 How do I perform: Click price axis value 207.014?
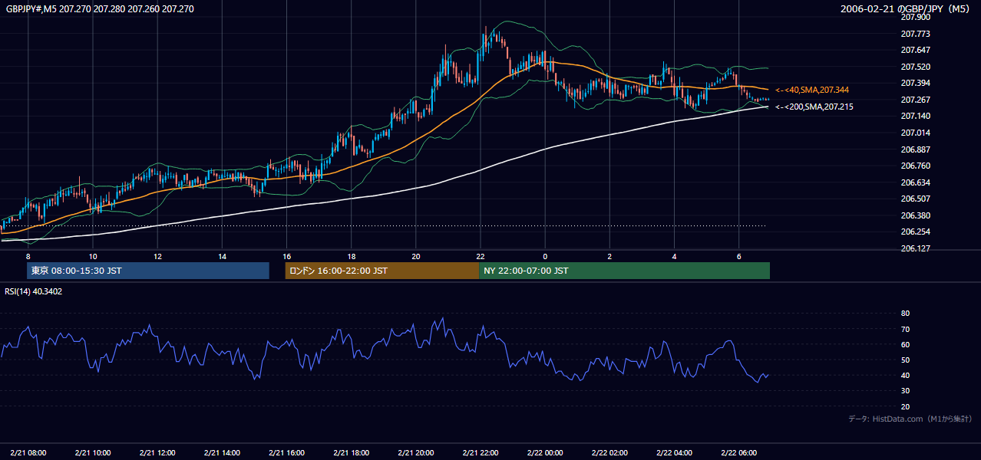[x=915, y=133]
